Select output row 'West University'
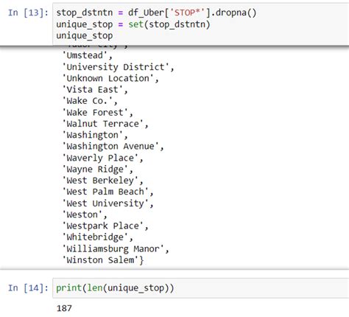Viewport: 349px width, 317px height. pyautogui.click(x=107, y=203)
